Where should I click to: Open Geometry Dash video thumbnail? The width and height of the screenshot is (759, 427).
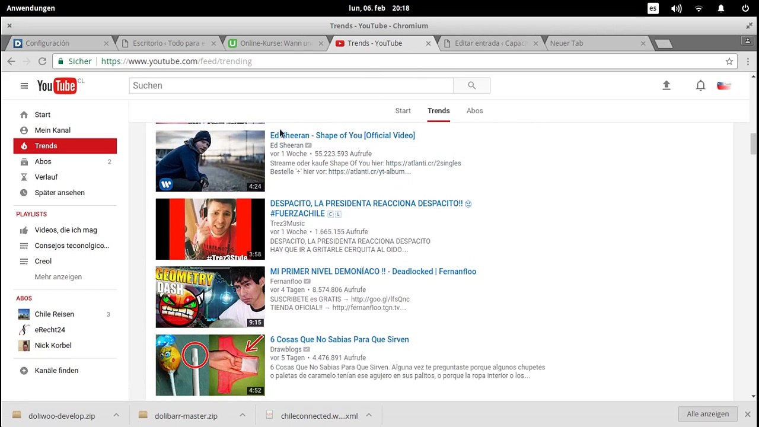pyautogui.click(x=210, y=297)
